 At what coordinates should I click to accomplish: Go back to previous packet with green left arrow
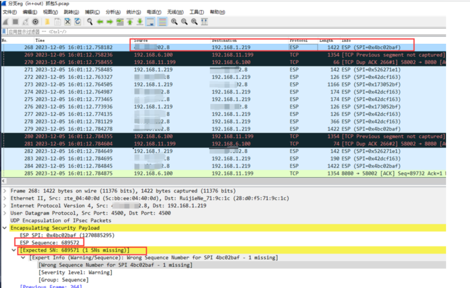pyautogui.click(x=100, y=22)
